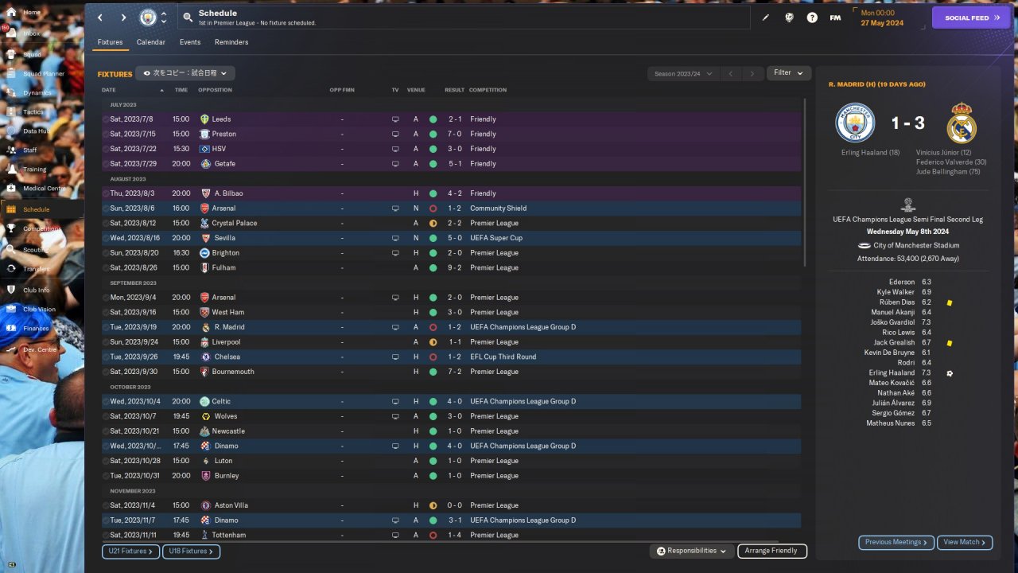Click Ederson in the ratings list
Image resolution: width=1018 pixels, height=573 pixels.
coord(902,283)
